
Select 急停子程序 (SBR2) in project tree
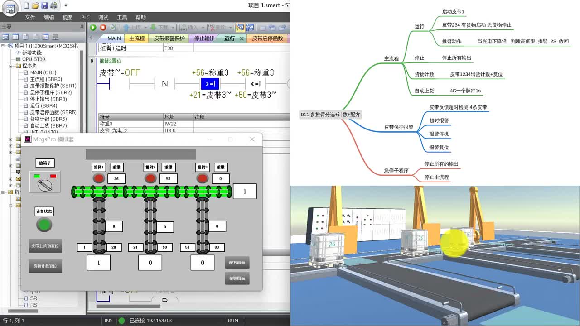point(51,92)
